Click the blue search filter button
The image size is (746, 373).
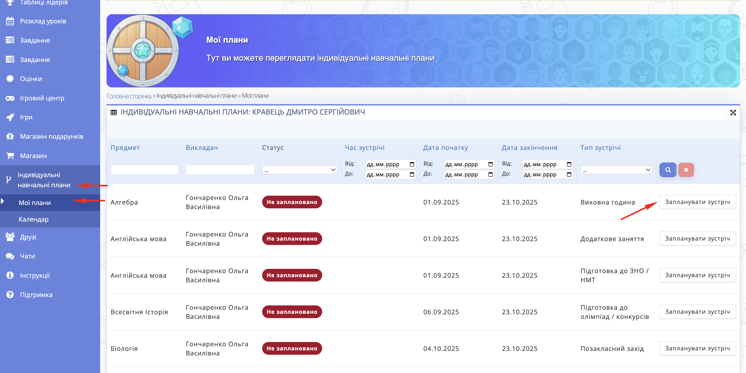[x=667, y=170]
